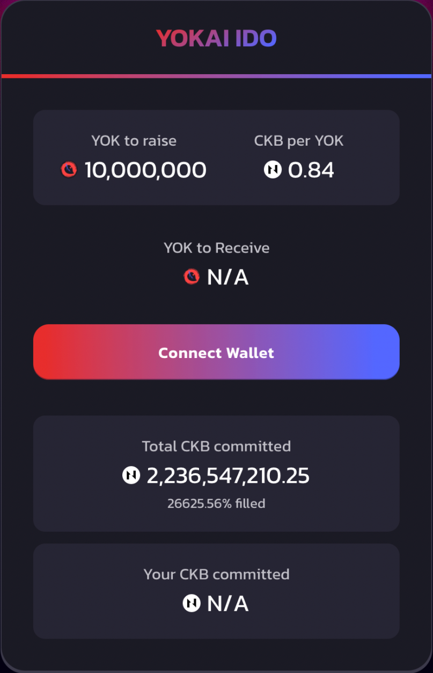The height and width of the screenshot is (673, 433).
Task: Click the YOK to Receive label
Action: click(216, 248)
